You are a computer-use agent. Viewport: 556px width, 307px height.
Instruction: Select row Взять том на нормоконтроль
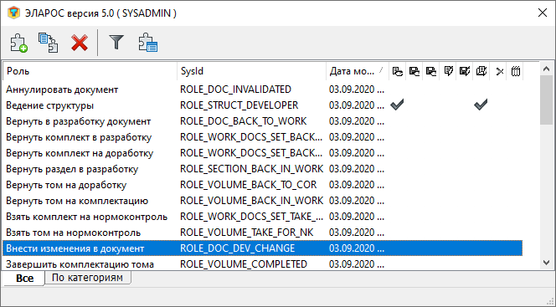tap(262, 233)
